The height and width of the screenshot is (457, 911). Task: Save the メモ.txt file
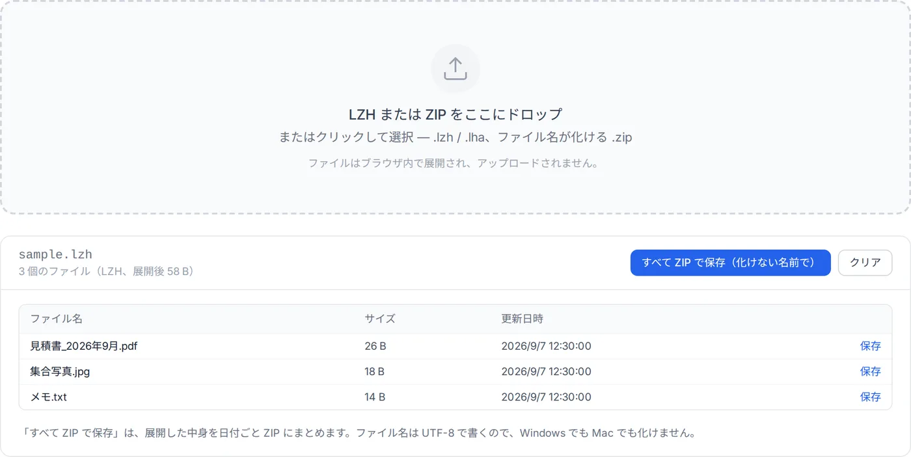[870, 397]
